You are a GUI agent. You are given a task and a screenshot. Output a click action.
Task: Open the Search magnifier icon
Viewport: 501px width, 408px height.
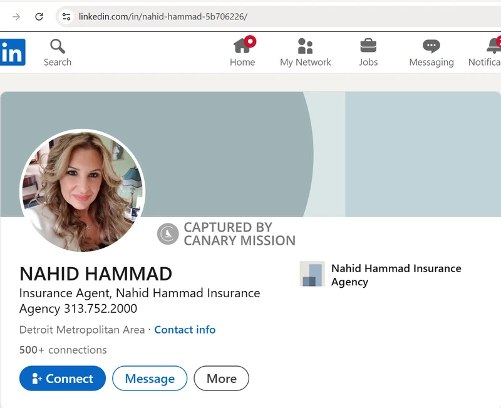pos(58,46)
